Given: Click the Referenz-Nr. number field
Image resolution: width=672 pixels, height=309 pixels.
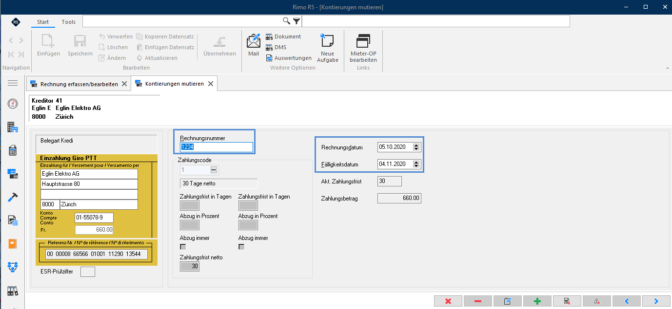Looking at the screenshot, I should (96, 254).
